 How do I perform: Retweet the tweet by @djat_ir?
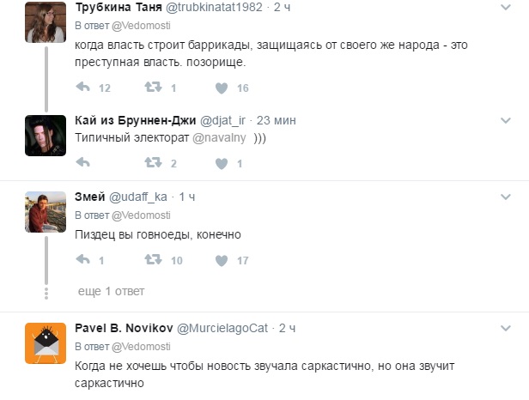tap(153, 163)
